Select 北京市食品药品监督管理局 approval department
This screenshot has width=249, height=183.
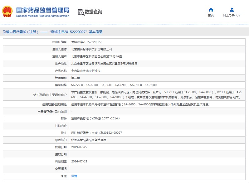click(x=88, y=140)
